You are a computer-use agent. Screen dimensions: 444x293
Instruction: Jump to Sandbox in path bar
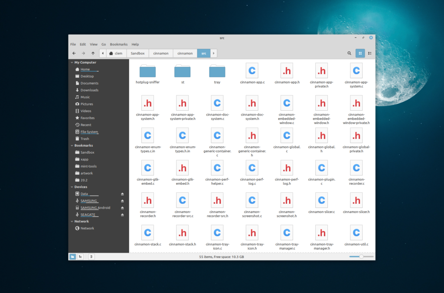137,53
